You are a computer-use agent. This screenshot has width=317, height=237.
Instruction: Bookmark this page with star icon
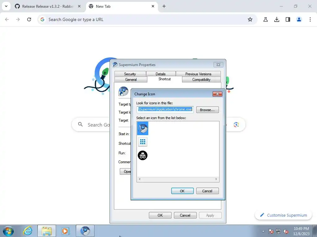coord(250,19)
